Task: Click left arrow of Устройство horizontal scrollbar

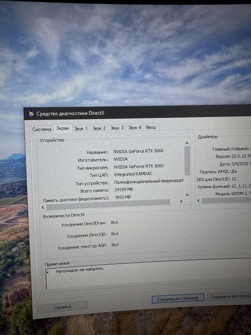Action: (43, 207)
